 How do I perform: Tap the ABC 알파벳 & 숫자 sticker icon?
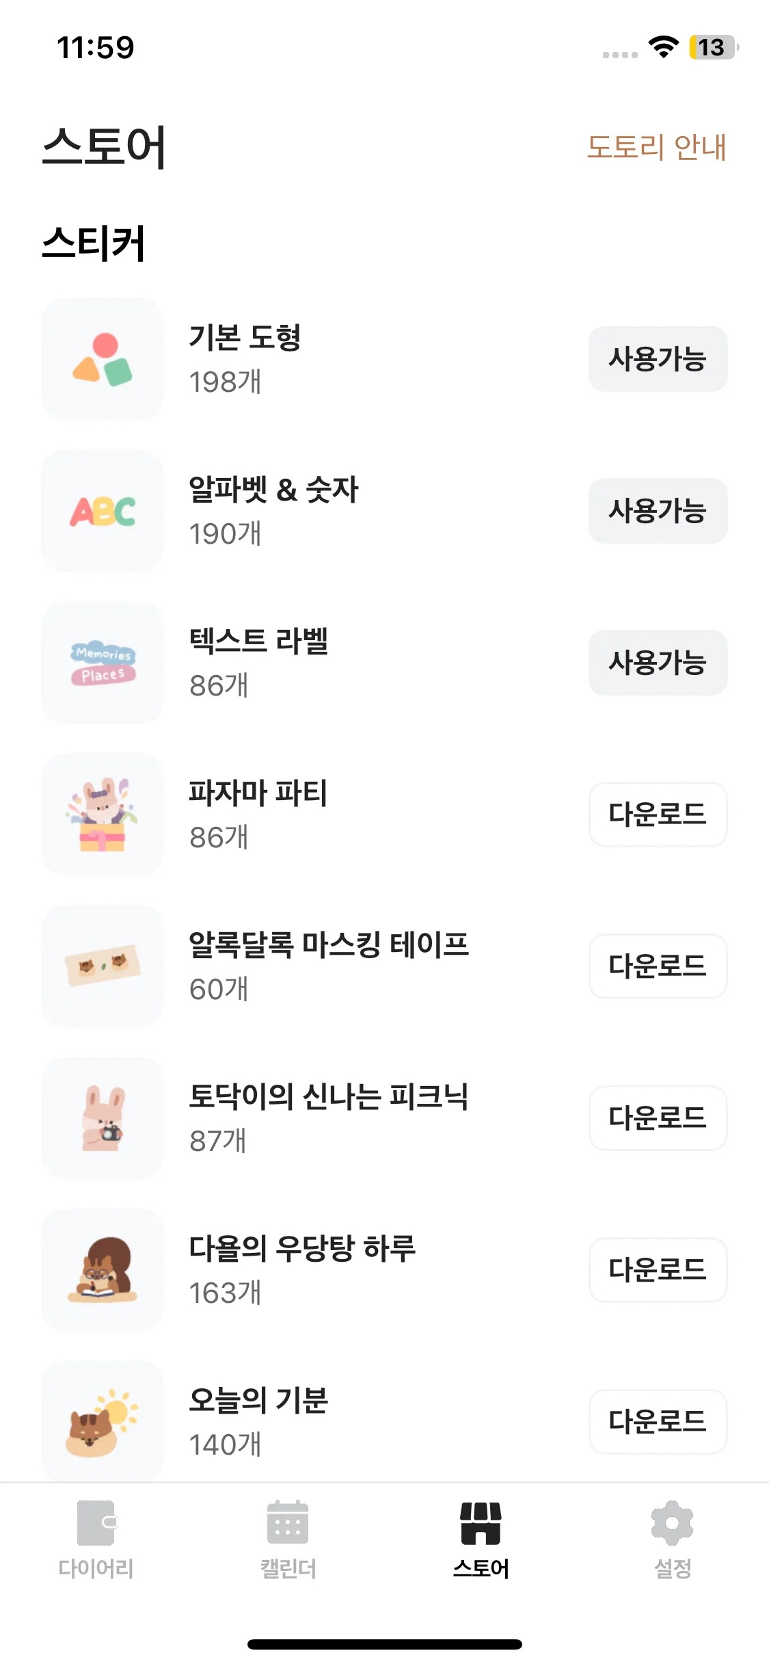tap(103, 511)
